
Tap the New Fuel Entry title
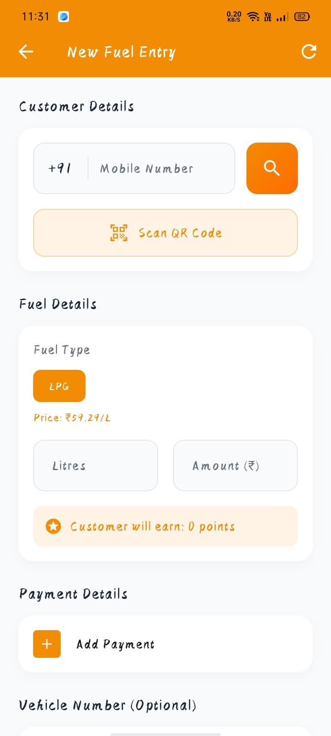pyautogui.click(x=121, y=52)
